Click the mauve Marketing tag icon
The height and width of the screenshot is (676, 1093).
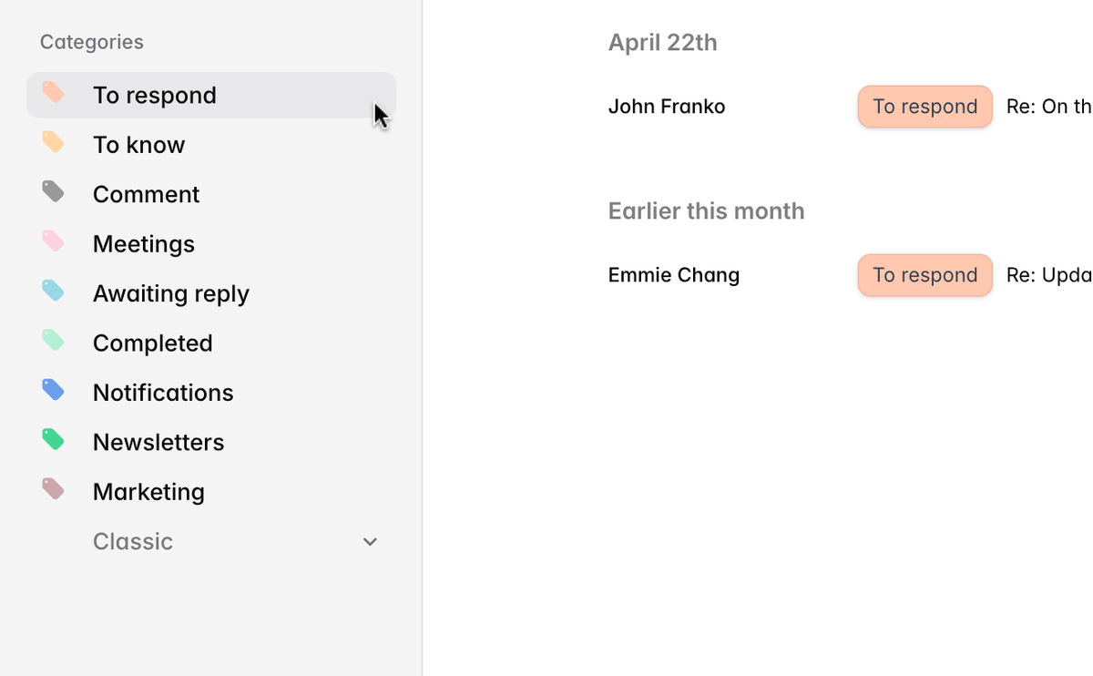(x=53, y=489)
